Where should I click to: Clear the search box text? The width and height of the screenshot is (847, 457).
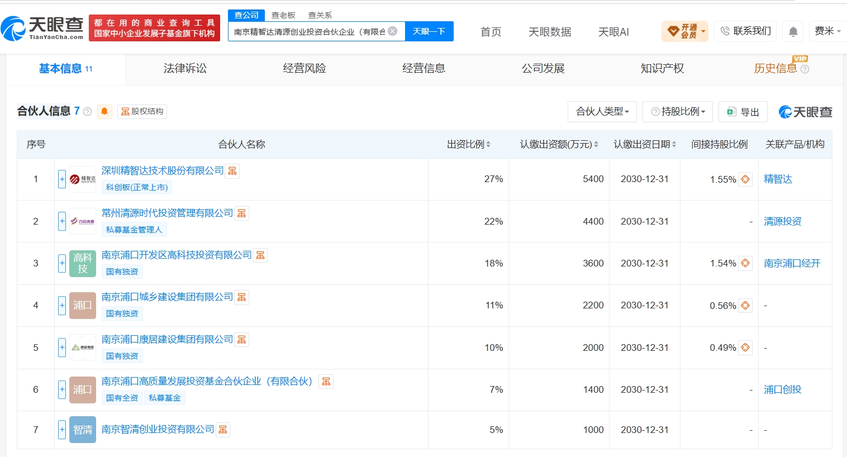coord(393,31)
